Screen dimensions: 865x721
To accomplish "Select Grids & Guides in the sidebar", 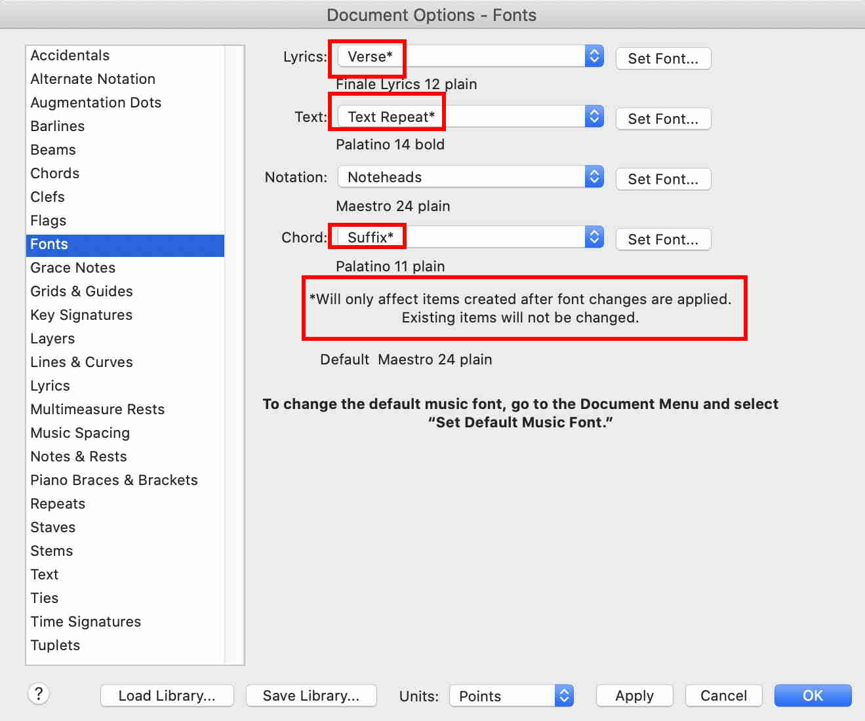I will pyautogui.click(x=81, y=291).
